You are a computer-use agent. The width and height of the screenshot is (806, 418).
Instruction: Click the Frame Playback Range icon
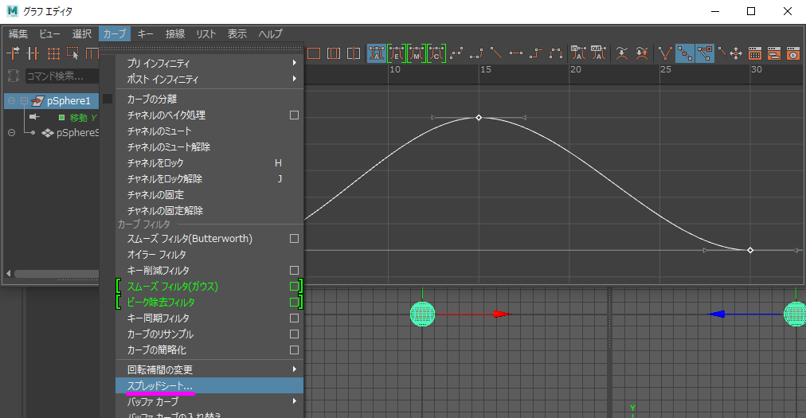coord(334,53)
